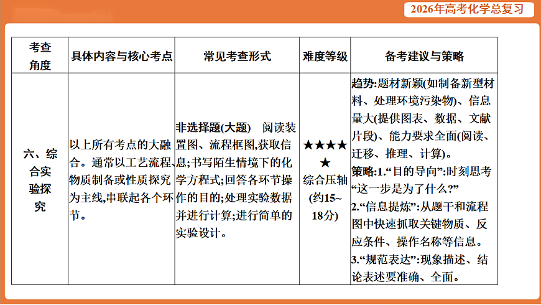The height and width of the screenshot is (305, 541).
Task: Select the 考查角度 column header
Action: pos(40,56)
